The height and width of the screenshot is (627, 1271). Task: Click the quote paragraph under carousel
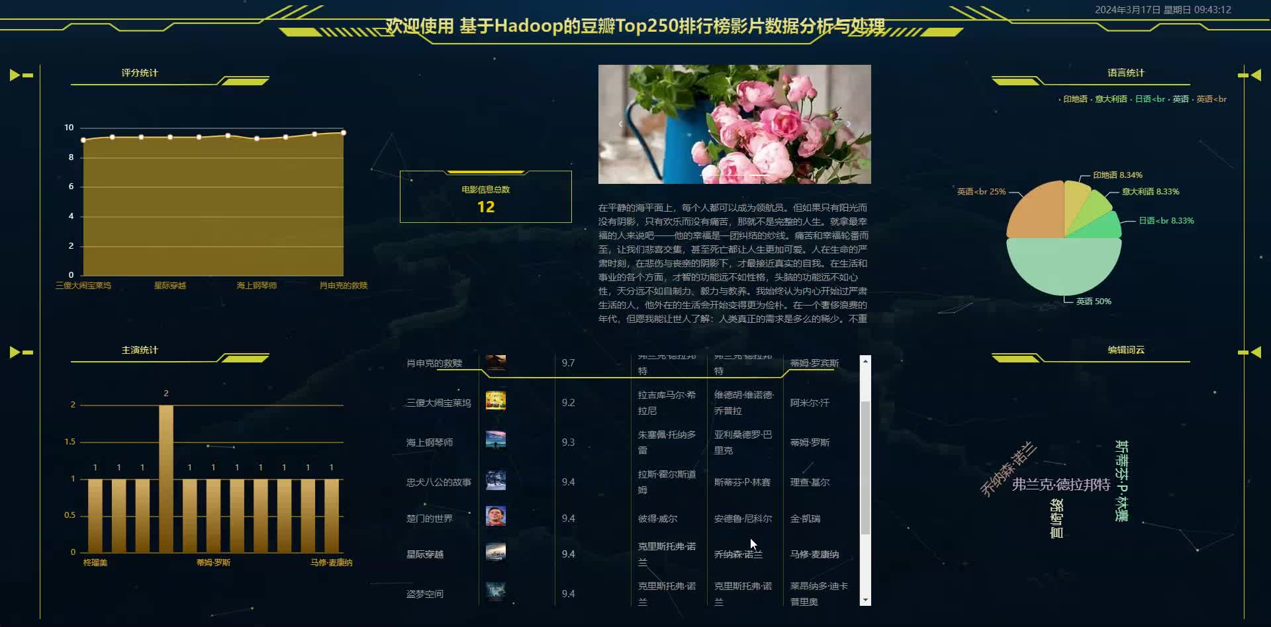tap(733, 263)
